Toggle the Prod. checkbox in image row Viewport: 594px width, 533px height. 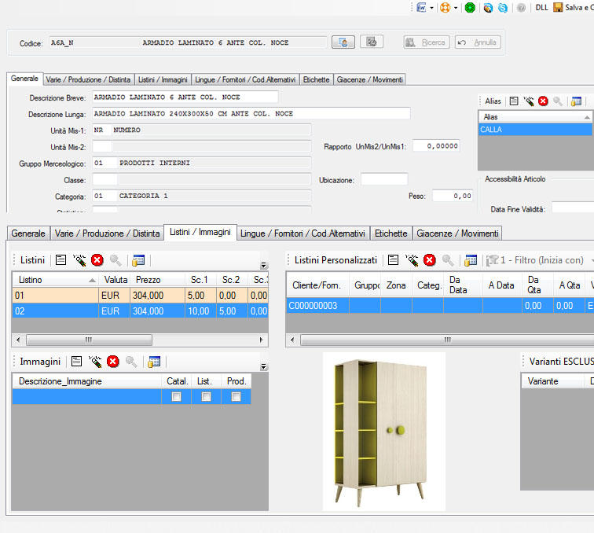[x=236, y=396]
